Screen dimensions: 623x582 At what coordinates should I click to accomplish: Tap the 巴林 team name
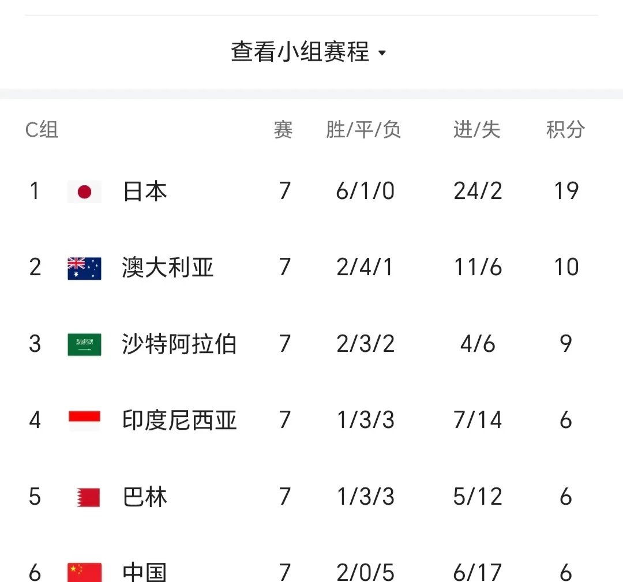tap(145, 497)
